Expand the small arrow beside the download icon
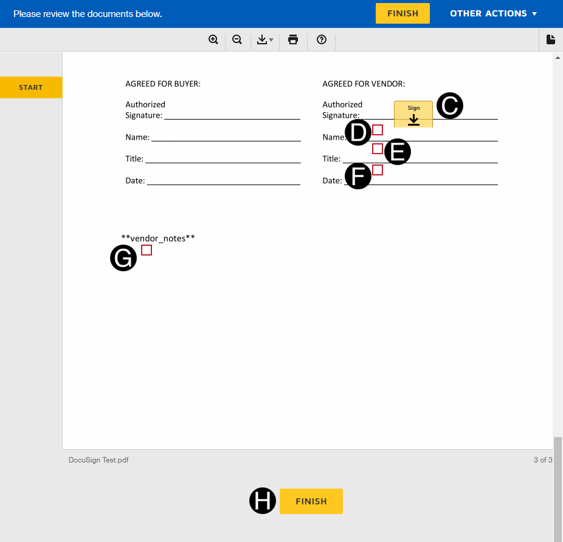 pos(271,41)
